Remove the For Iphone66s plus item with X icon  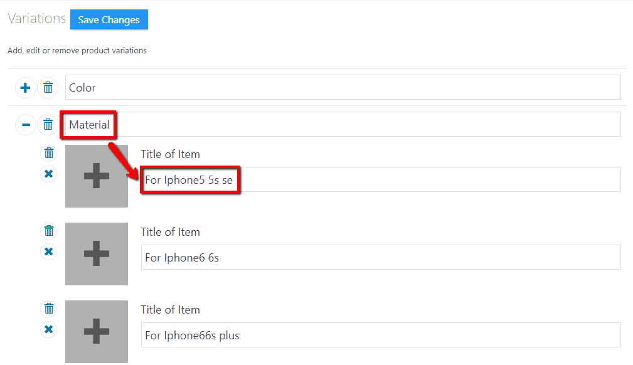(x=49, y=329)
